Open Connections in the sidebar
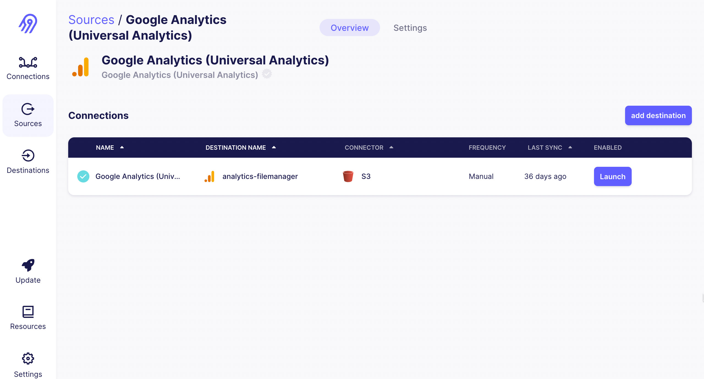Image resolution: width=704 pixels, height=379 pixels. [x=28, y=69]
